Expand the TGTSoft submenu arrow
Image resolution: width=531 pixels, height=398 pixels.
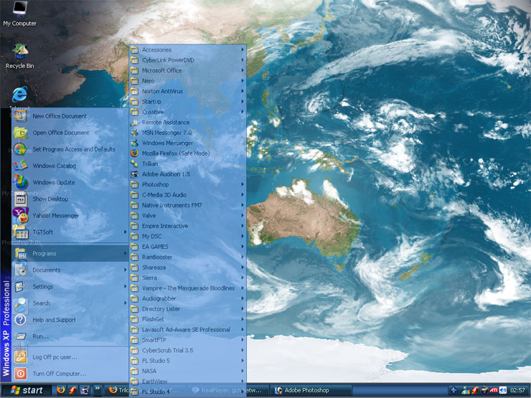pyautogui.click(x=125, y=232)
